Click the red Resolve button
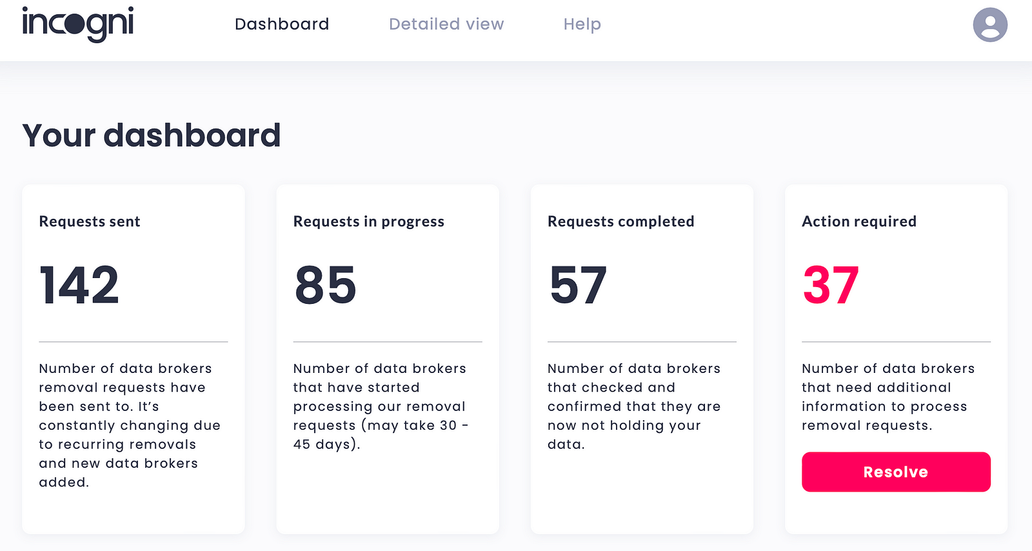Image resolution: width=1032 pixels, height=551 pixels. (896, 472)
